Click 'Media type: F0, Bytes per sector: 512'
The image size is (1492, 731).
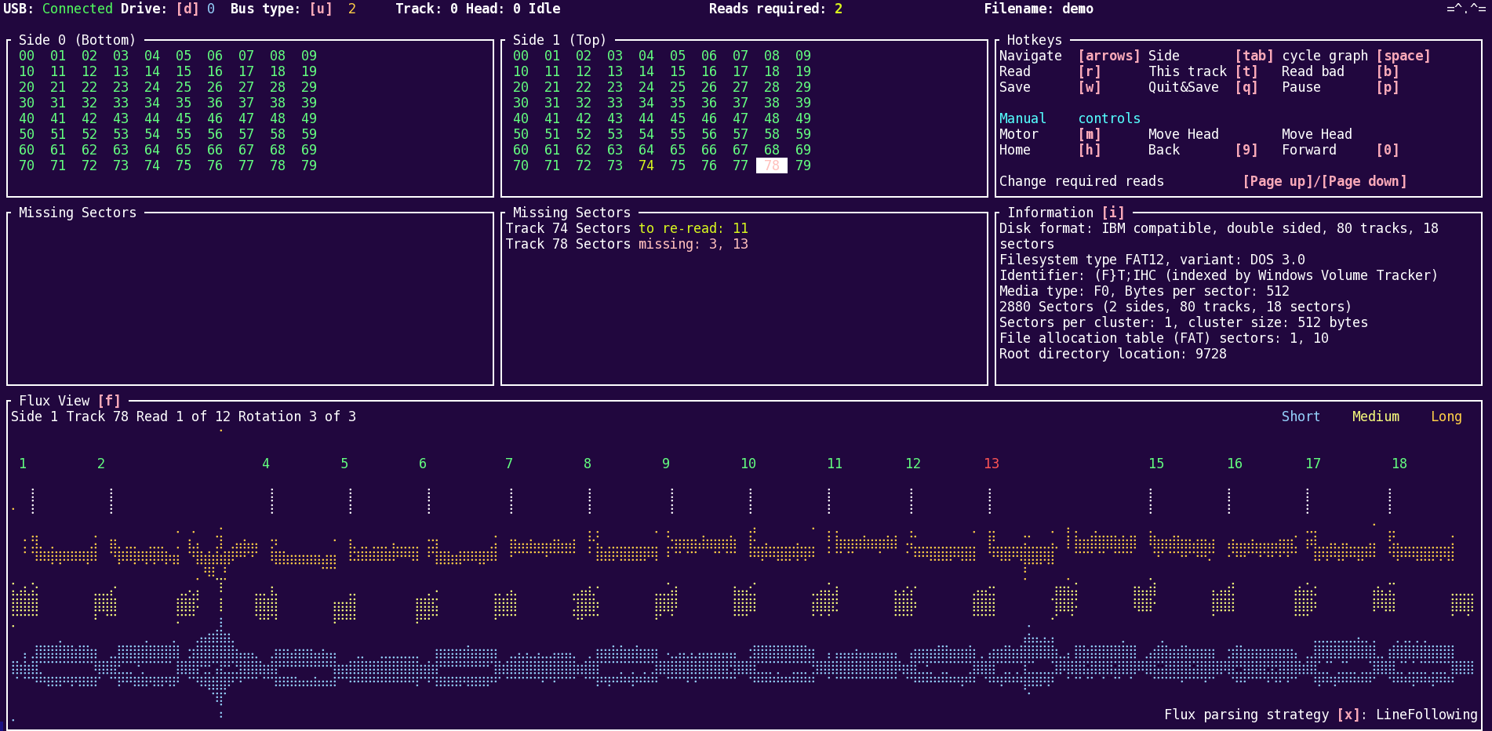1144,291
